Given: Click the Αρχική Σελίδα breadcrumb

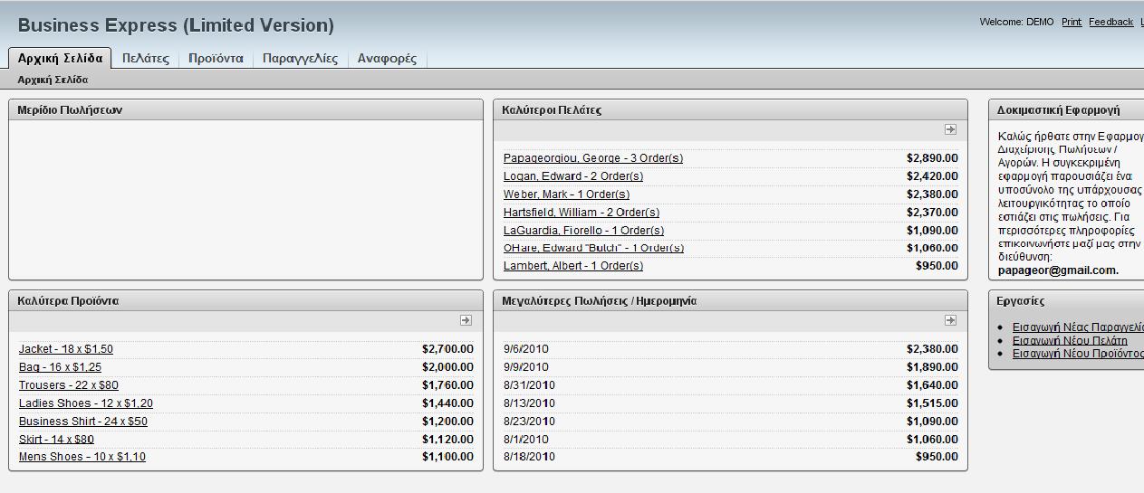Looking at the screenshot, I should [53, 80].
